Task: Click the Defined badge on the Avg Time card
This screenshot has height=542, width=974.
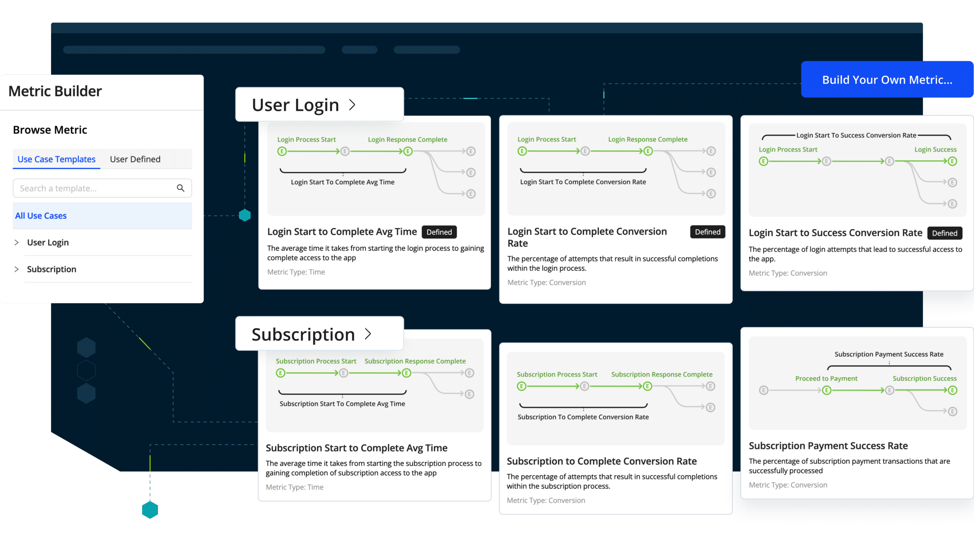Action: click(x=439, y=232)
